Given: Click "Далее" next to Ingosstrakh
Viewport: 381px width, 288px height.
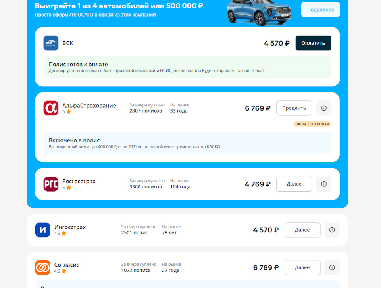Looking at the screenshot, I should click(302, 230).
